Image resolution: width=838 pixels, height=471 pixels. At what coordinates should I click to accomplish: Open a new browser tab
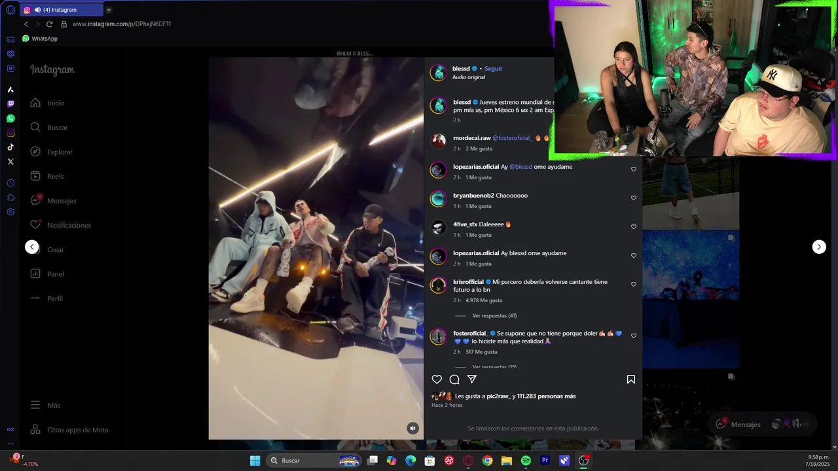coord(109,10)
